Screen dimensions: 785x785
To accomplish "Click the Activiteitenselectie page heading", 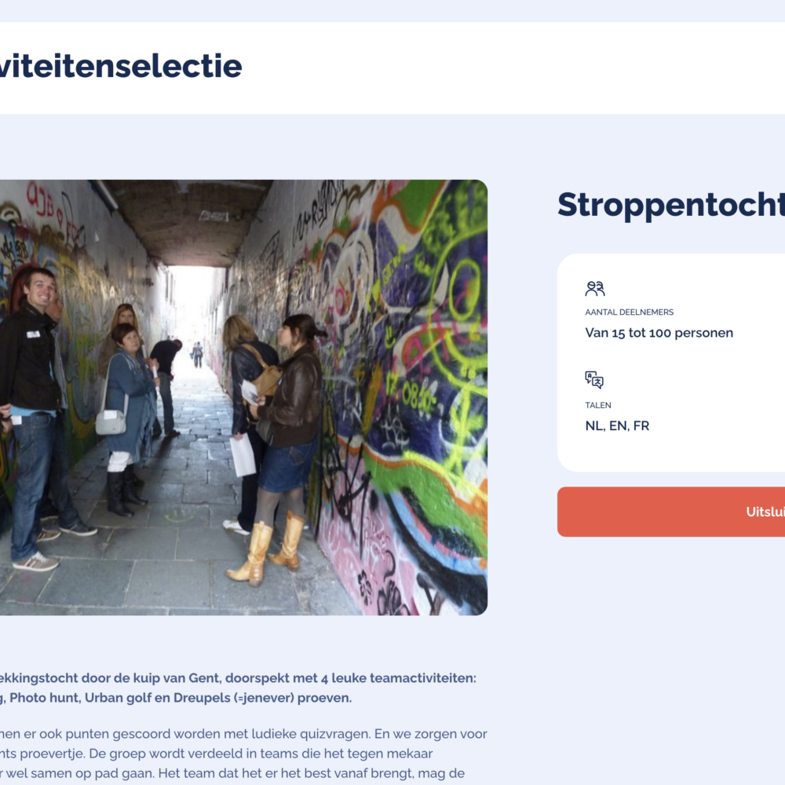I will point(120,67).
